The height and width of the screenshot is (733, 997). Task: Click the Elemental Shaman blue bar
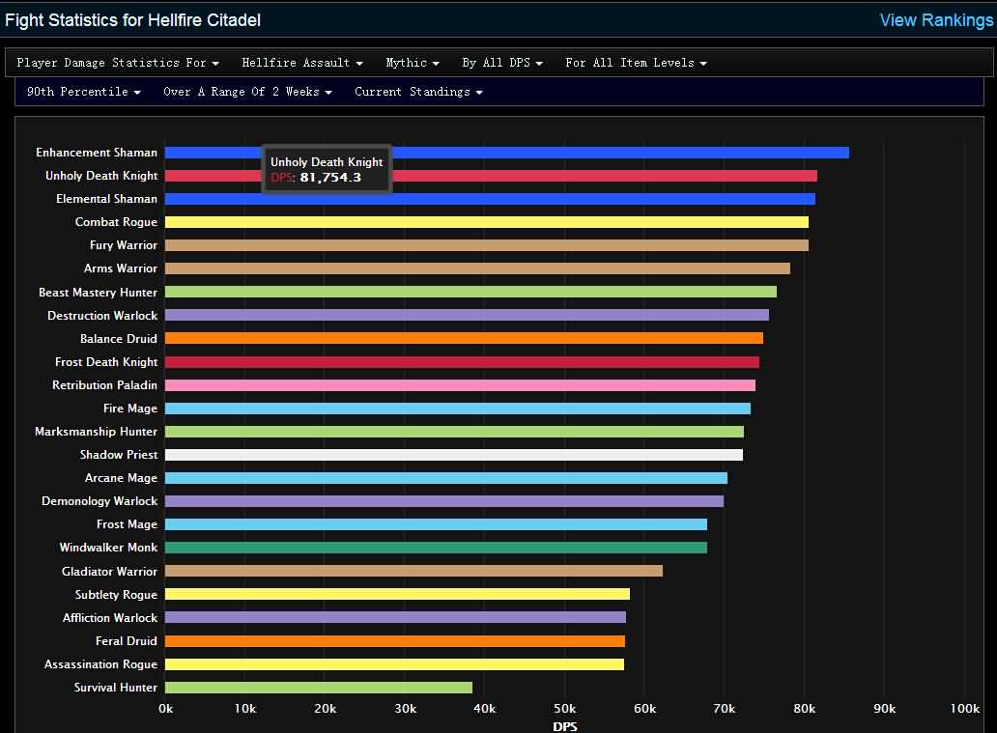490,199
